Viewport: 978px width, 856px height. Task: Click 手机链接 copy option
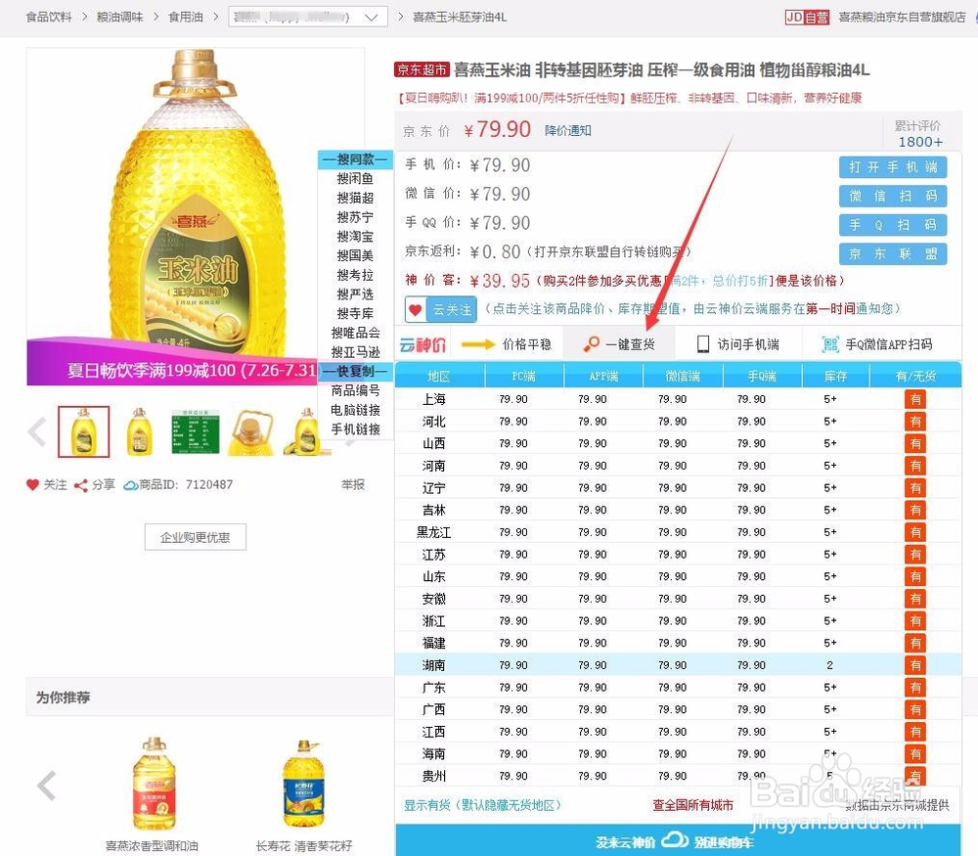[355, 429]
